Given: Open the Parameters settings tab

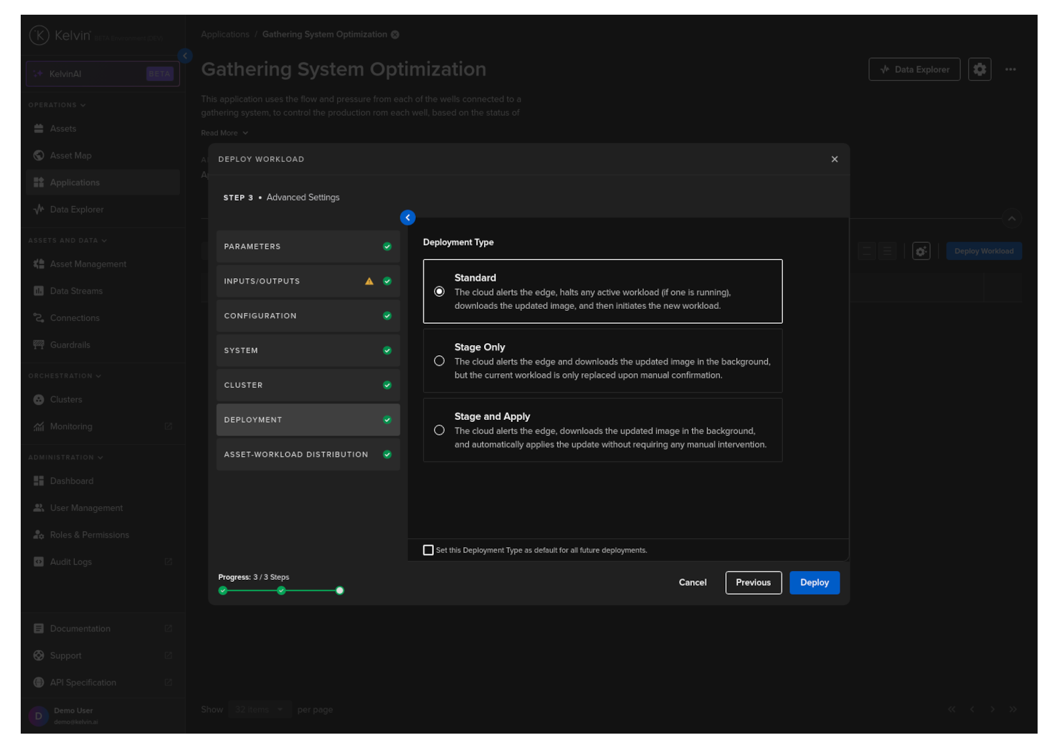Looking at the screenshot, I should 308,247.
